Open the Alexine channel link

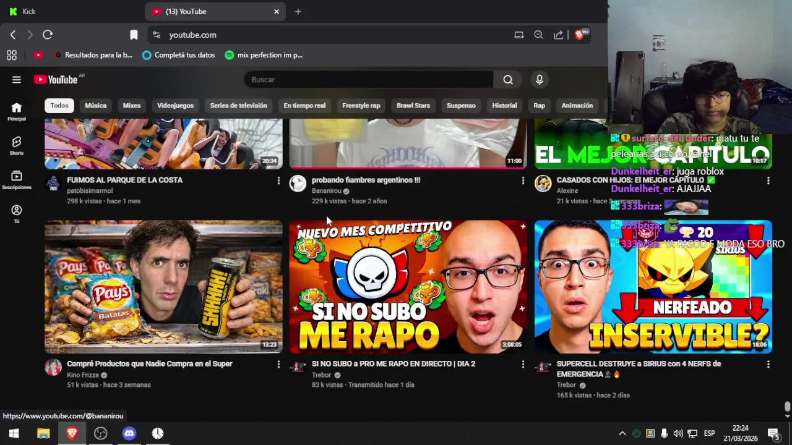point(567,191)
